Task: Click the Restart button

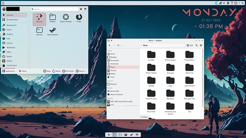Action: (x=56, y=71)
